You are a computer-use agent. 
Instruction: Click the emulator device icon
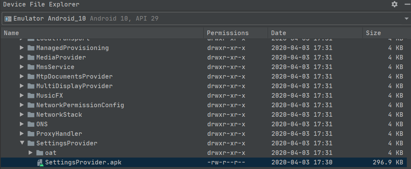pyautogui.click(x=8, y=19)
